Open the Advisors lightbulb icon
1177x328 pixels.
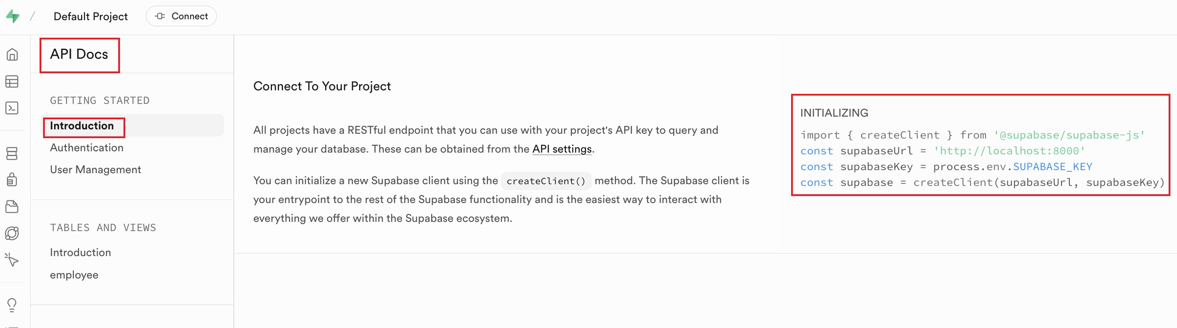(x=12, y=304)
